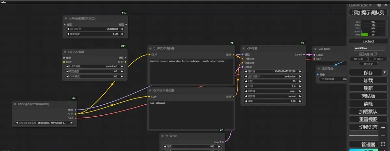Viewport: 390px width, 151px height.
Task: Click the 显示队列 button
Action: click(378, 59)
